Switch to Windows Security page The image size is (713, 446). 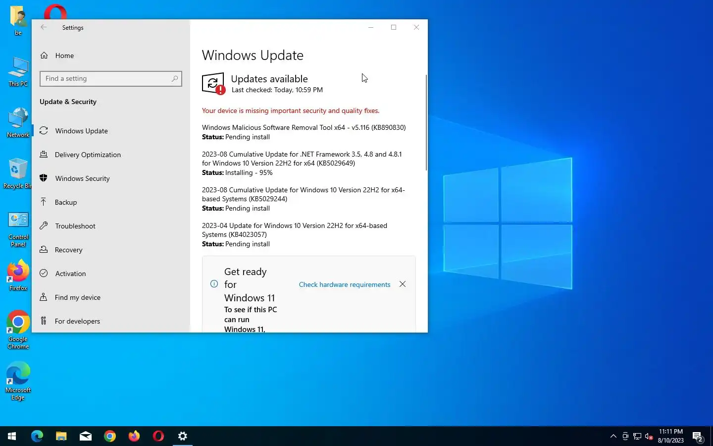pos(111,178)
